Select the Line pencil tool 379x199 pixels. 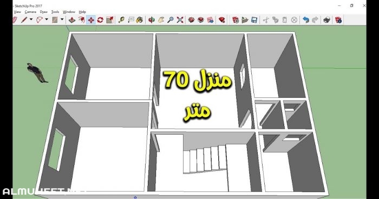[x=24, y=20]
